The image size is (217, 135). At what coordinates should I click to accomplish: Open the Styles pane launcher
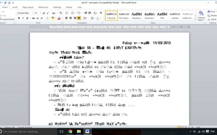tap(204, 23)
